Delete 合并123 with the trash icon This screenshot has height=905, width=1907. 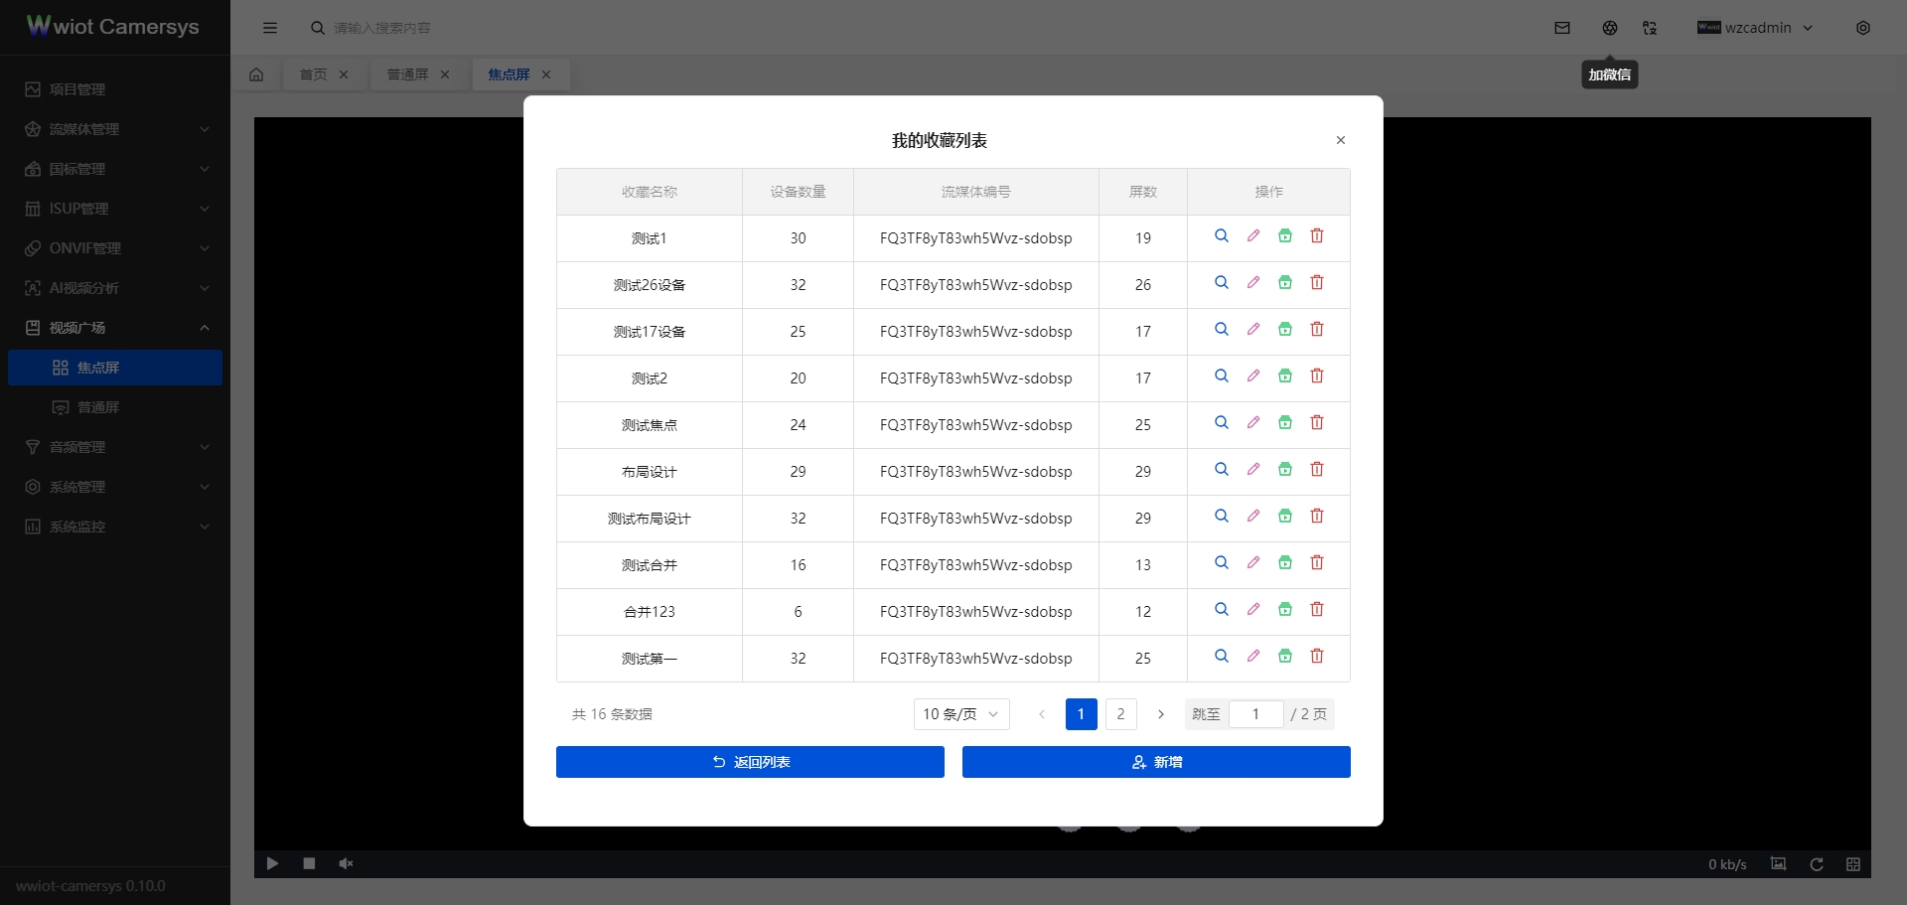tap(1317, 609)
